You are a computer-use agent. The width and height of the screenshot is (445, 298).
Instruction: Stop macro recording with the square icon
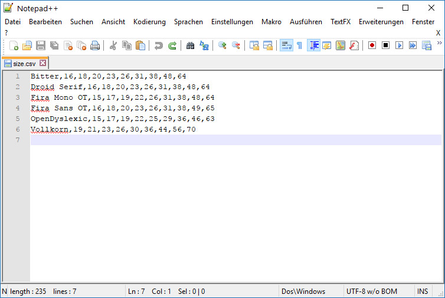(x=385, y=45)
